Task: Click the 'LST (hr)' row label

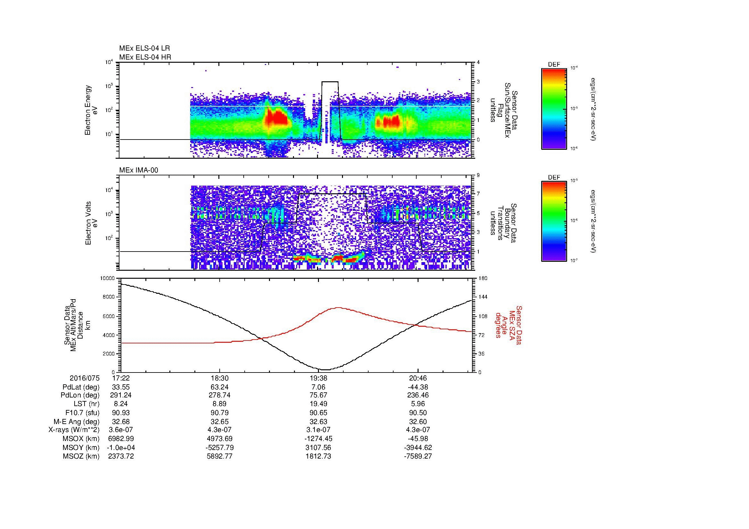Action: (x=86, y=404)
